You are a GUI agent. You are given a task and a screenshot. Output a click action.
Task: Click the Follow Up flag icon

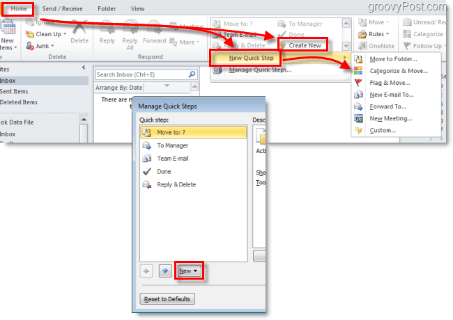coord(407,46)
